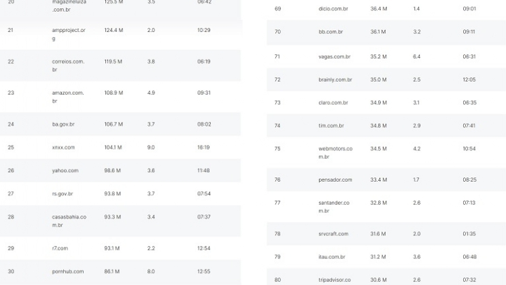Select the amazon.com.br link
This screenshot has width=506, height=285.
coord(68,97)
